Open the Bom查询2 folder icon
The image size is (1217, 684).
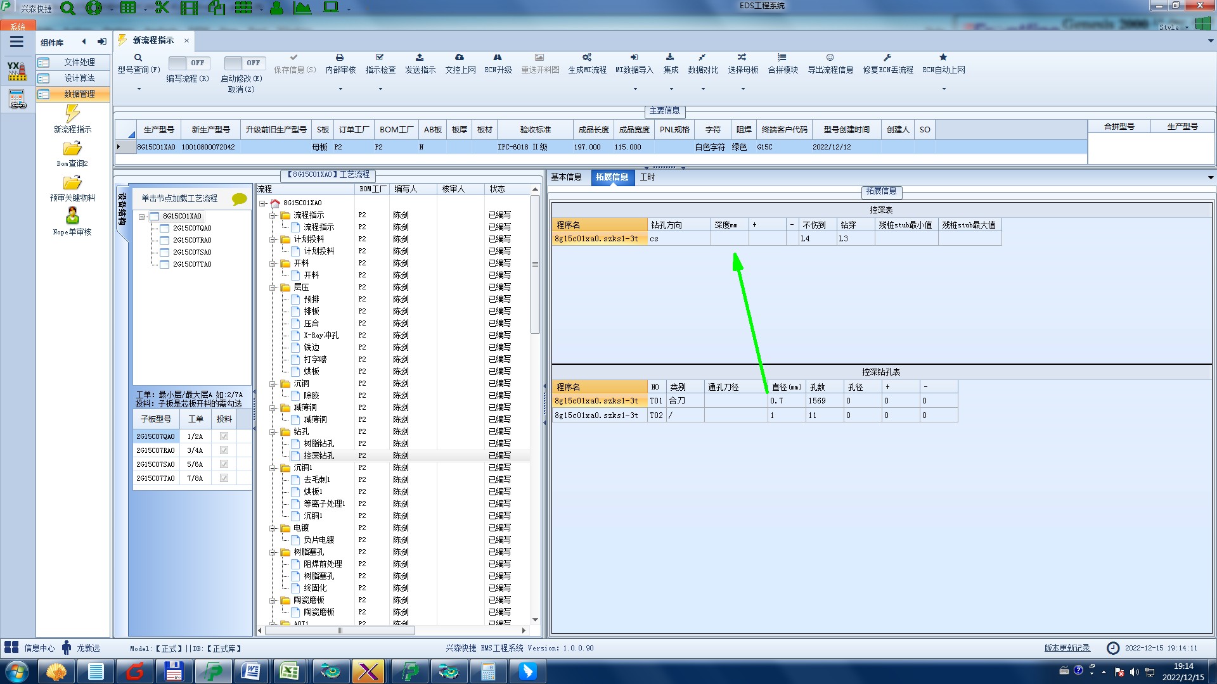[72, 149]
